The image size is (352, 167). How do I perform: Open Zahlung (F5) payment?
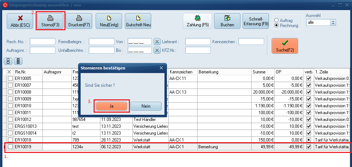(197, 21)
